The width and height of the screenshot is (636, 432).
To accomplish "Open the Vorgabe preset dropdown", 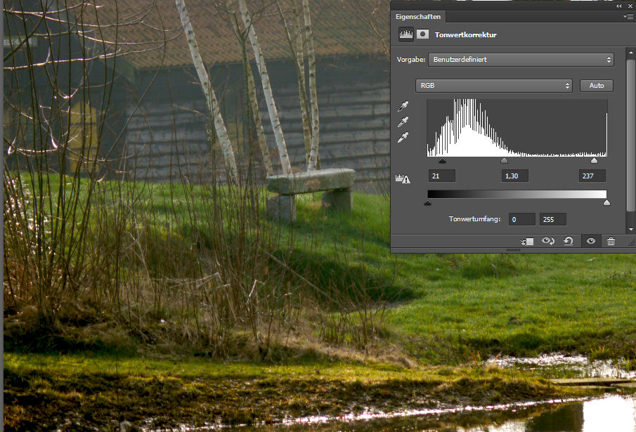I will pos(521,60).
